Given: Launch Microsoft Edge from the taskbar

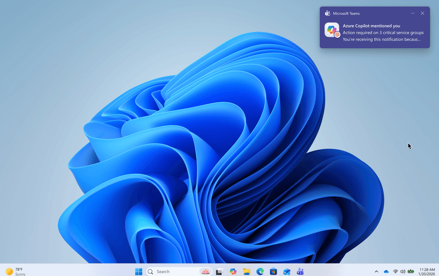Looking at the screenshot, I should coord(260,272).
